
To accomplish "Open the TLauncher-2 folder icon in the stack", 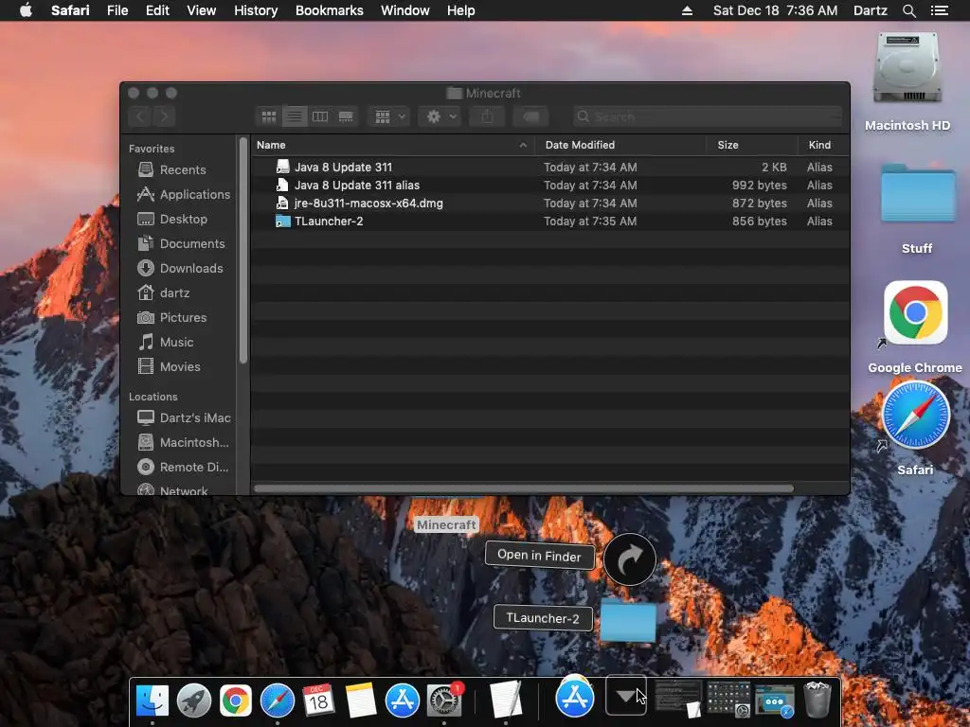I will click(628, 621).
